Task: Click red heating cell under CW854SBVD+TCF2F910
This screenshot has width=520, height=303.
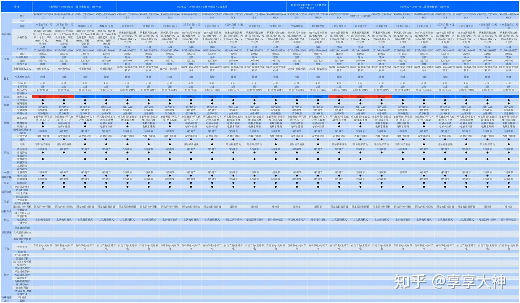Action: point(43,97)
